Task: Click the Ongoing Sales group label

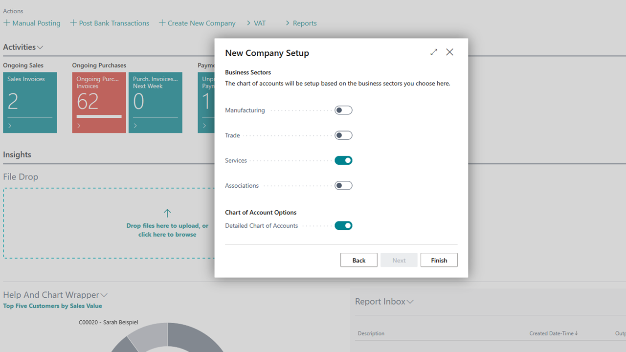Action: (x=23, y=66)
